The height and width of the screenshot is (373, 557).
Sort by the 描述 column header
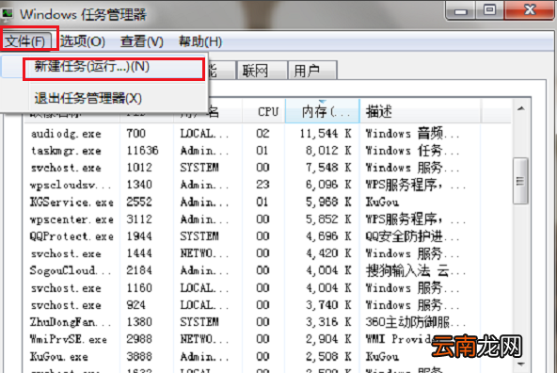pos(421,112)
